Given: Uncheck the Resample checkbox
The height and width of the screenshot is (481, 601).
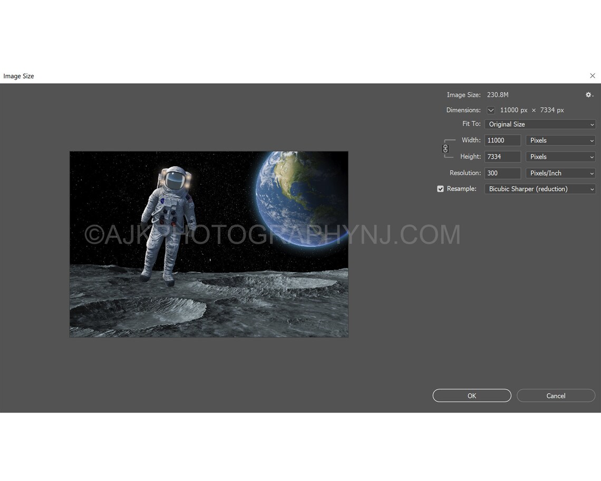Looking at the screenshot, I should click(x=440, y=188).
